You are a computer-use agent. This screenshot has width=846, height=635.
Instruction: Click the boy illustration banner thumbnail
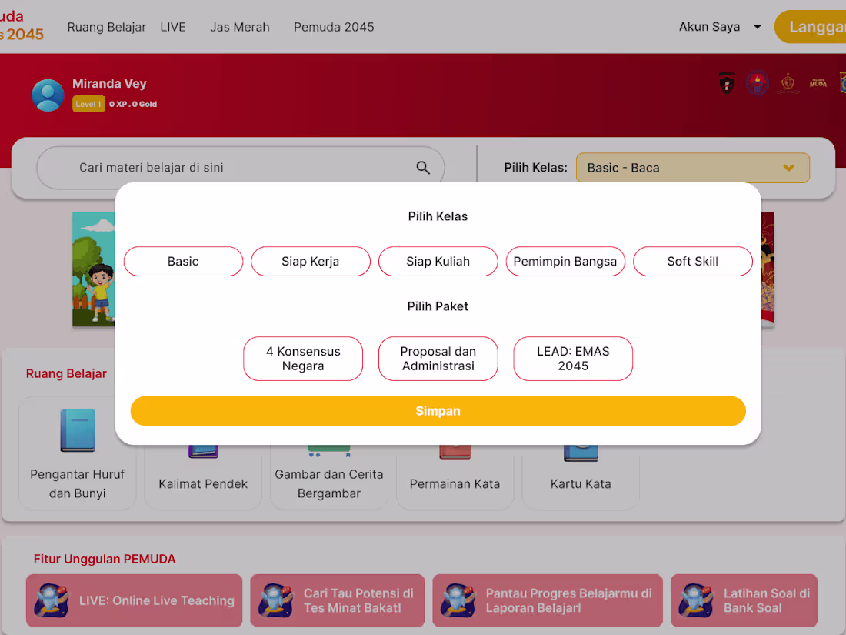(x=94, y=269)
